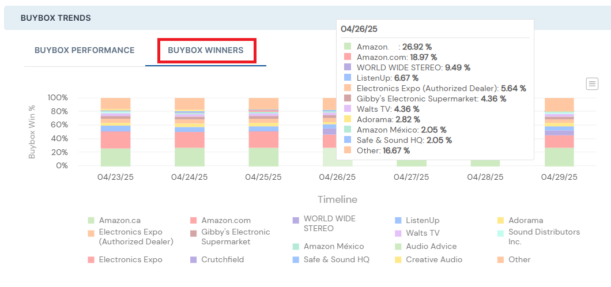Click the Buybox Win % axis title
Screen dimensions: 611x287
pos(32,131)
